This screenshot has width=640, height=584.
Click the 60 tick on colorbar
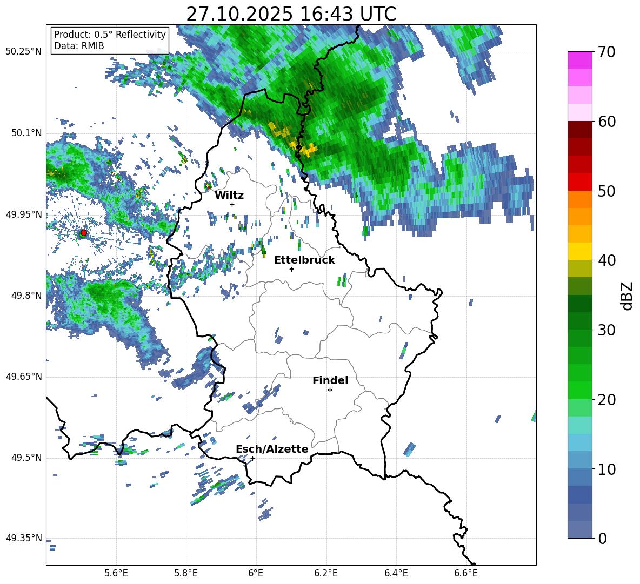pos(607,122)
